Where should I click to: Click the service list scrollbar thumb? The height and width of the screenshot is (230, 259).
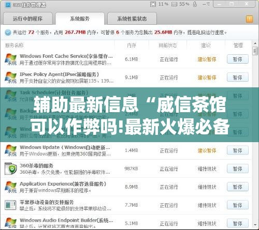255,51
